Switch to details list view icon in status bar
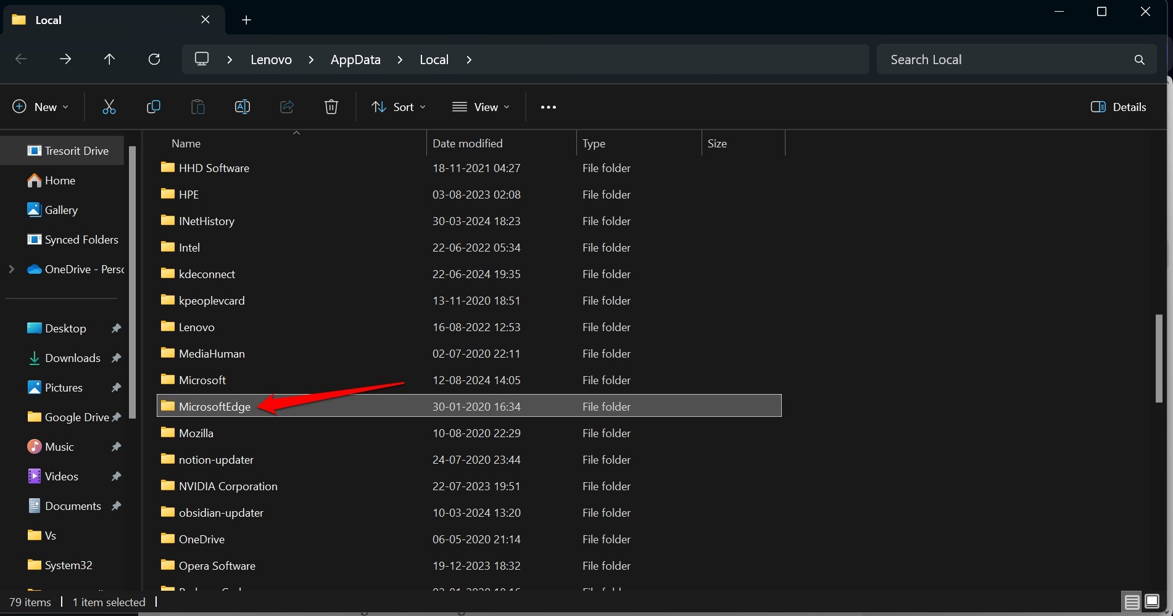Screen dimensions: 1173x616 click(1132, 602)
